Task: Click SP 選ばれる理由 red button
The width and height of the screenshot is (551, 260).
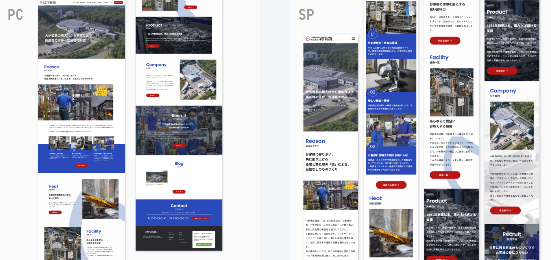Action: click(x=391, y=185)
